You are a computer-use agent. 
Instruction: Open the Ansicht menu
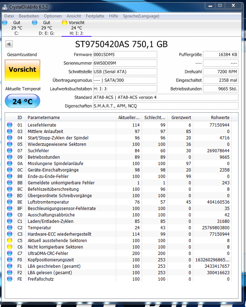(x=73, y=16)
